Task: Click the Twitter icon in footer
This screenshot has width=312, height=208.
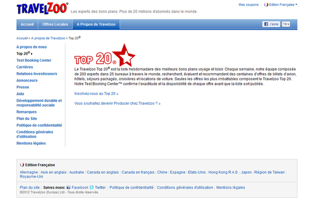Action: (x=92, y=188)
